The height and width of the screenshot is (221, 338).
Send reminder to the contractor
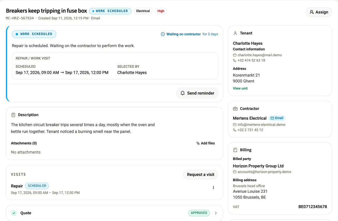point(197,93)
